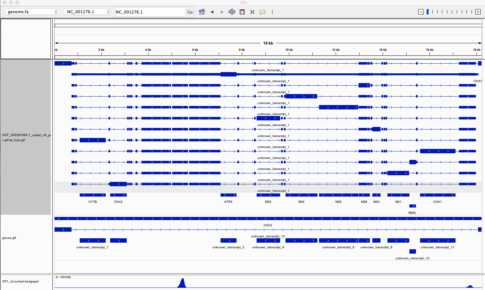The height and width of the screenshot is (290, 485).
Task: Click the Home icon to reset view
Action: coord(202,12)
